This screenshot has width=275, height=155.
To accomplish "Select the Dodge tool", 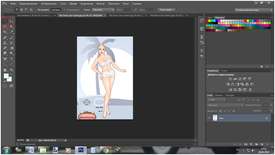I will 12,53.
